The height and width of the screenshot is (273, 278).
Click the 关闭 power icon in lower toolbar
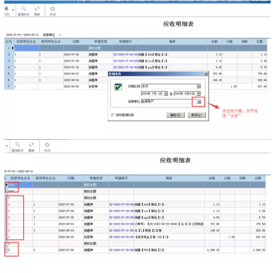tap(47, 144)
